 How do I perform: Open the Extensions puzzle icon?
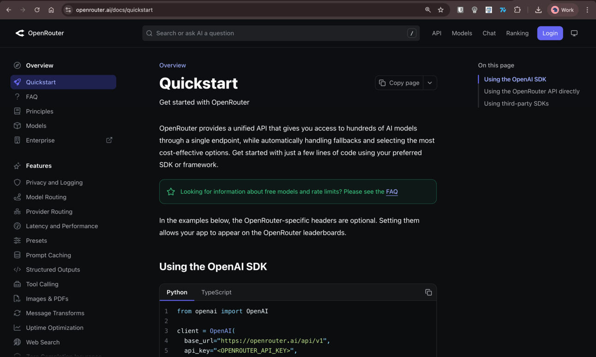point(517,10)
